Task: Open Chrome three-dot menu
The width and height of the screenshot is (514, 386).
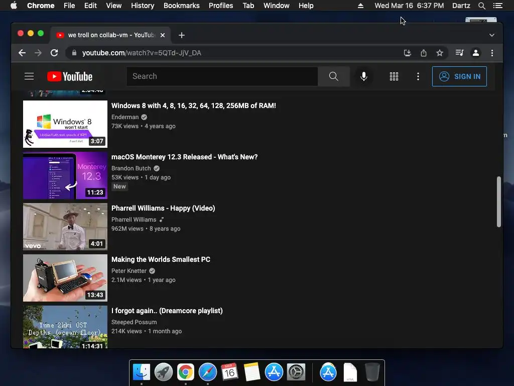Action: tap(492, 53)
